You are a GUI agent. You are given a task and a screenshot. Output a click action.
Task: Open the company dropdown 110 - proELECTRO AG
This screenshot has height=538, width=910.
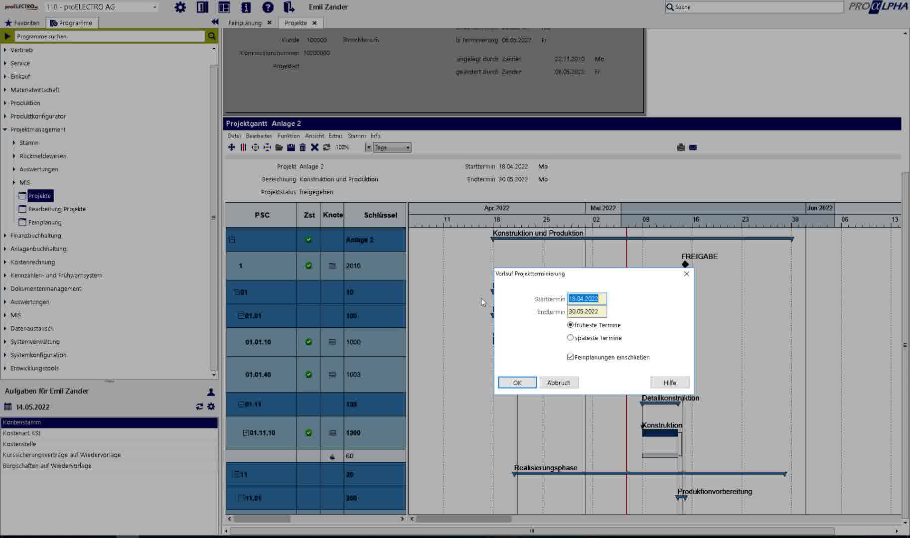155,7
